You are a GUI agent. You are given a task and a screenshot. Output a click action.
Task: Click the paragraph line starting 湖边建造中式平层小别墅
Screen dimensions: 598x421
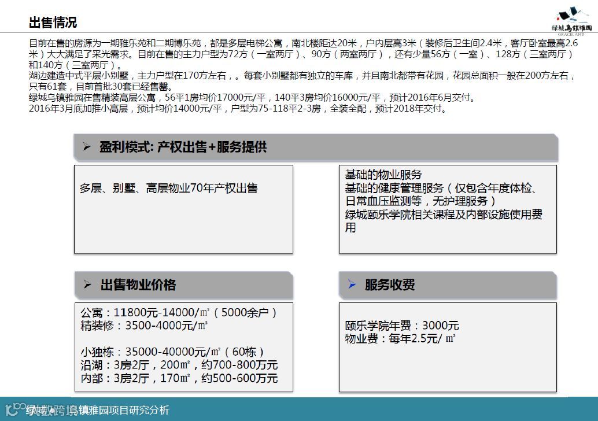coord(302,76)
